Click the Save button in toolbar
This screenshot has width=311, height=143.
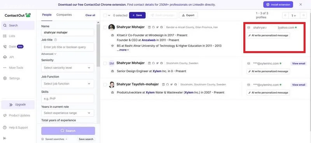point(137,15)
